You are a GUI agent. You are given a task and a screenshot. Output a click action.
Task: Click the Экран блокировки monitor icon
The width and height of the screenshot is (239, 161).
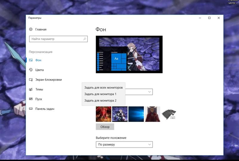click(31, 79)
